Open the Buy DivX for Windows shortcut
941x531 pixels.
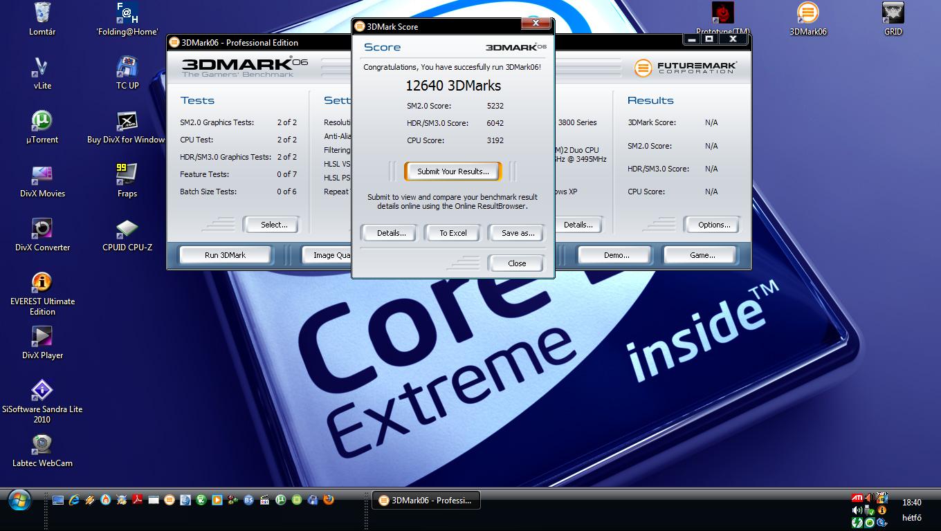127,127
